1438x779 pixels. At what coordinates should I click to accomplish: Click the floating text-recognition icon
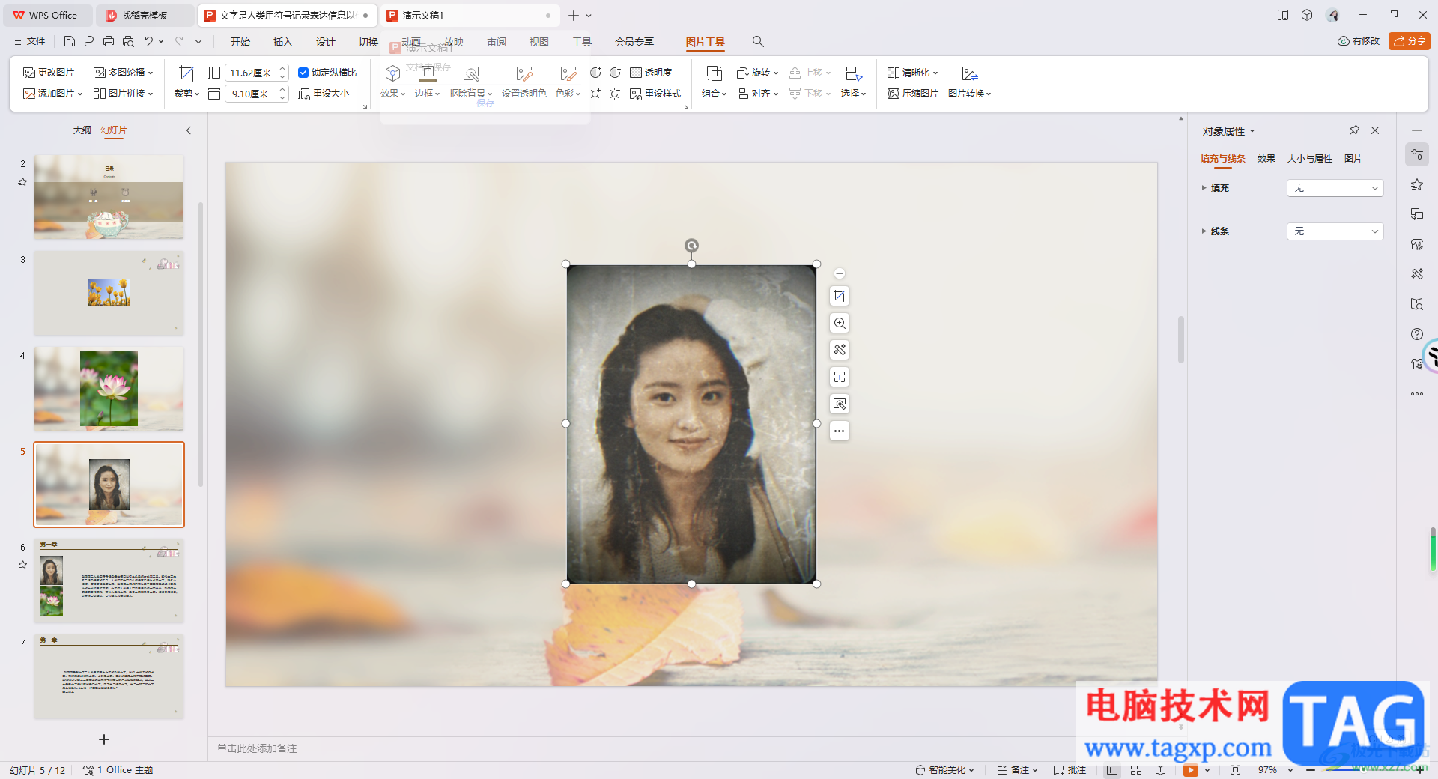tap(840, 377)
